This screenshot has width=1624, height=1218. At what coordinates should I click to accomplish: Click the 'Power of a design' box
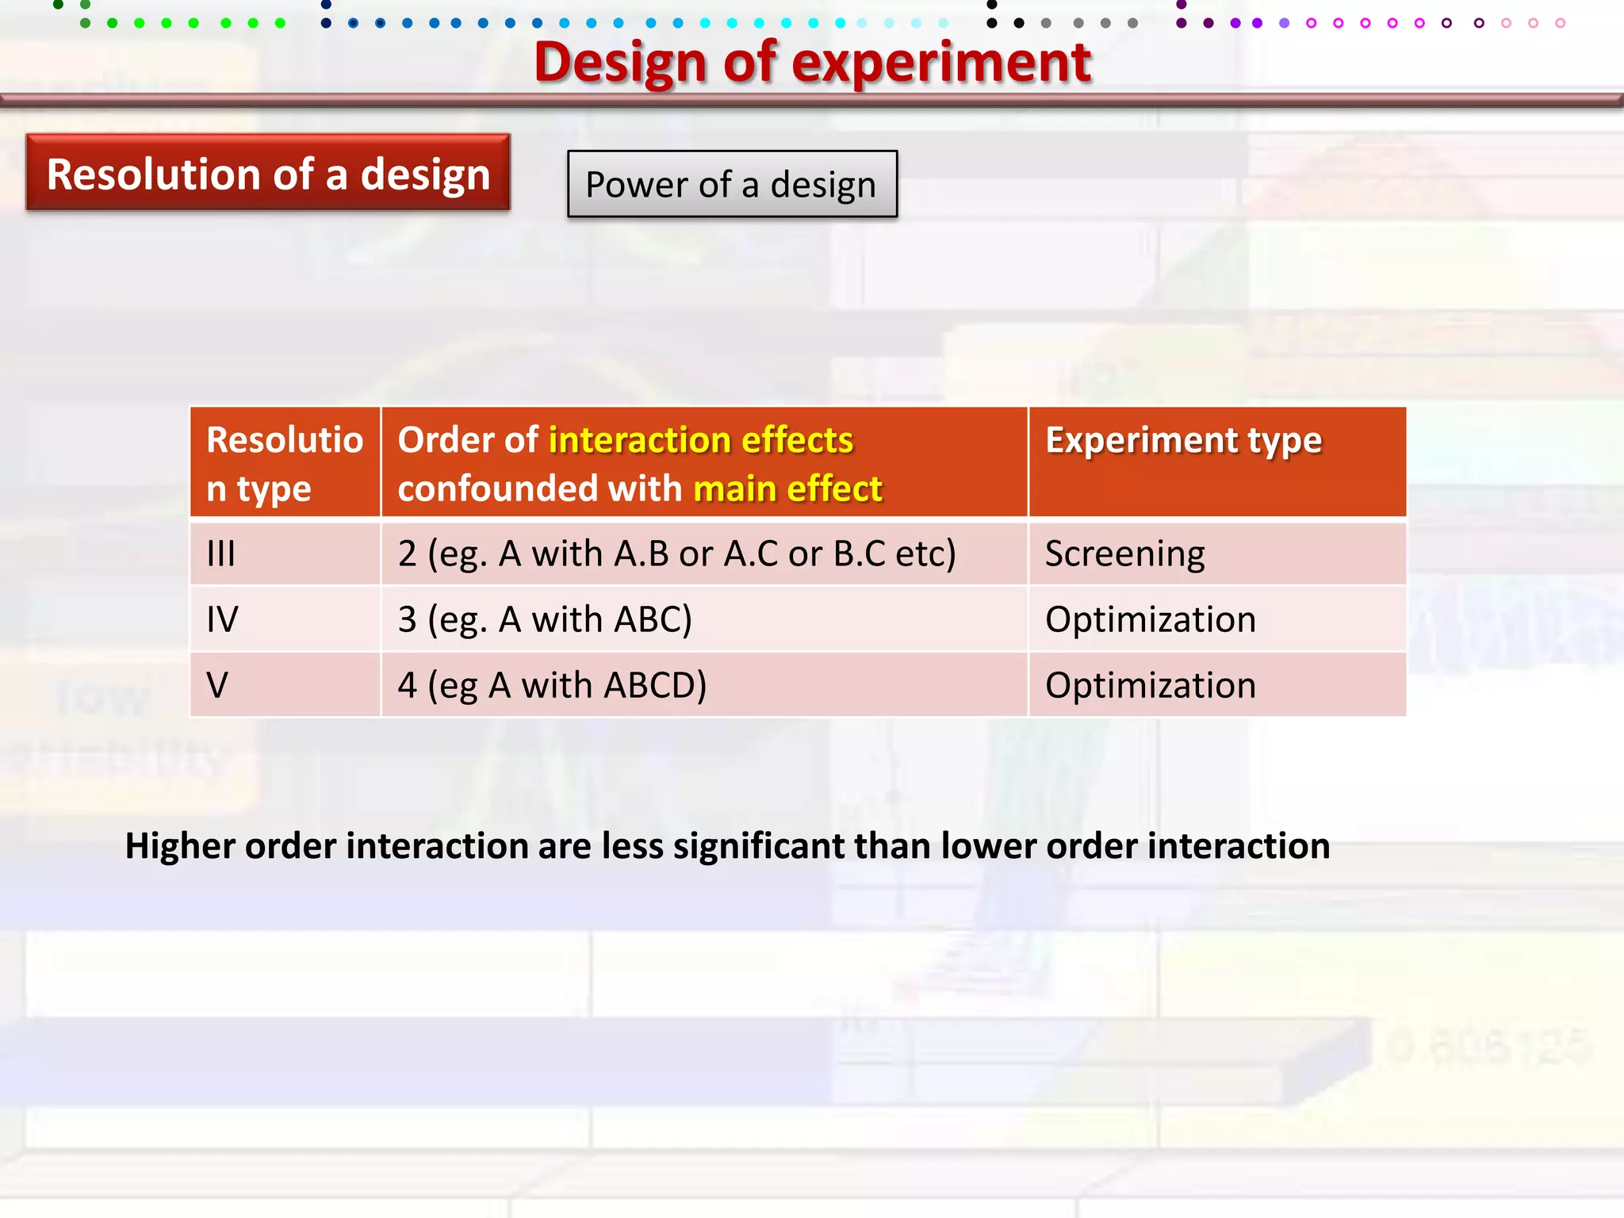[732, 184]
